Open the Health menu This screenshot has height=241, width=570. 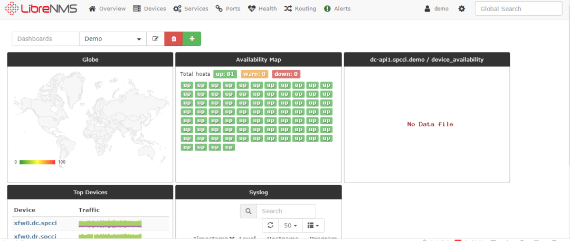(x=262, y=9)
